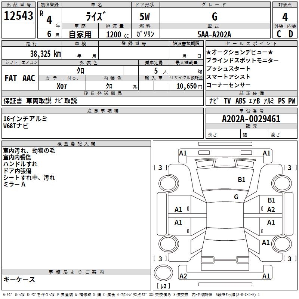The width and height of the screenshot is (299, 299).
Task: Select エアB in the genuine equipment row
Action: (254, 101)
